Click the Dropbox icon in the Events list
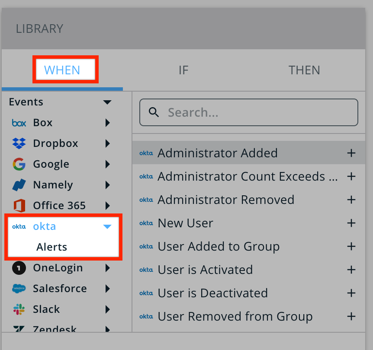373x350 pixels. pos(18,143)
